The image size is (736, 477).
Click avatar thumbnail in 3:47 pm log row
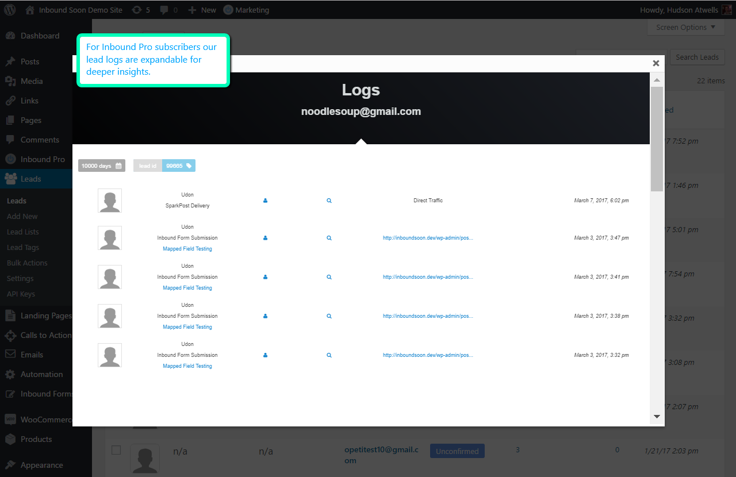[110, 238]
